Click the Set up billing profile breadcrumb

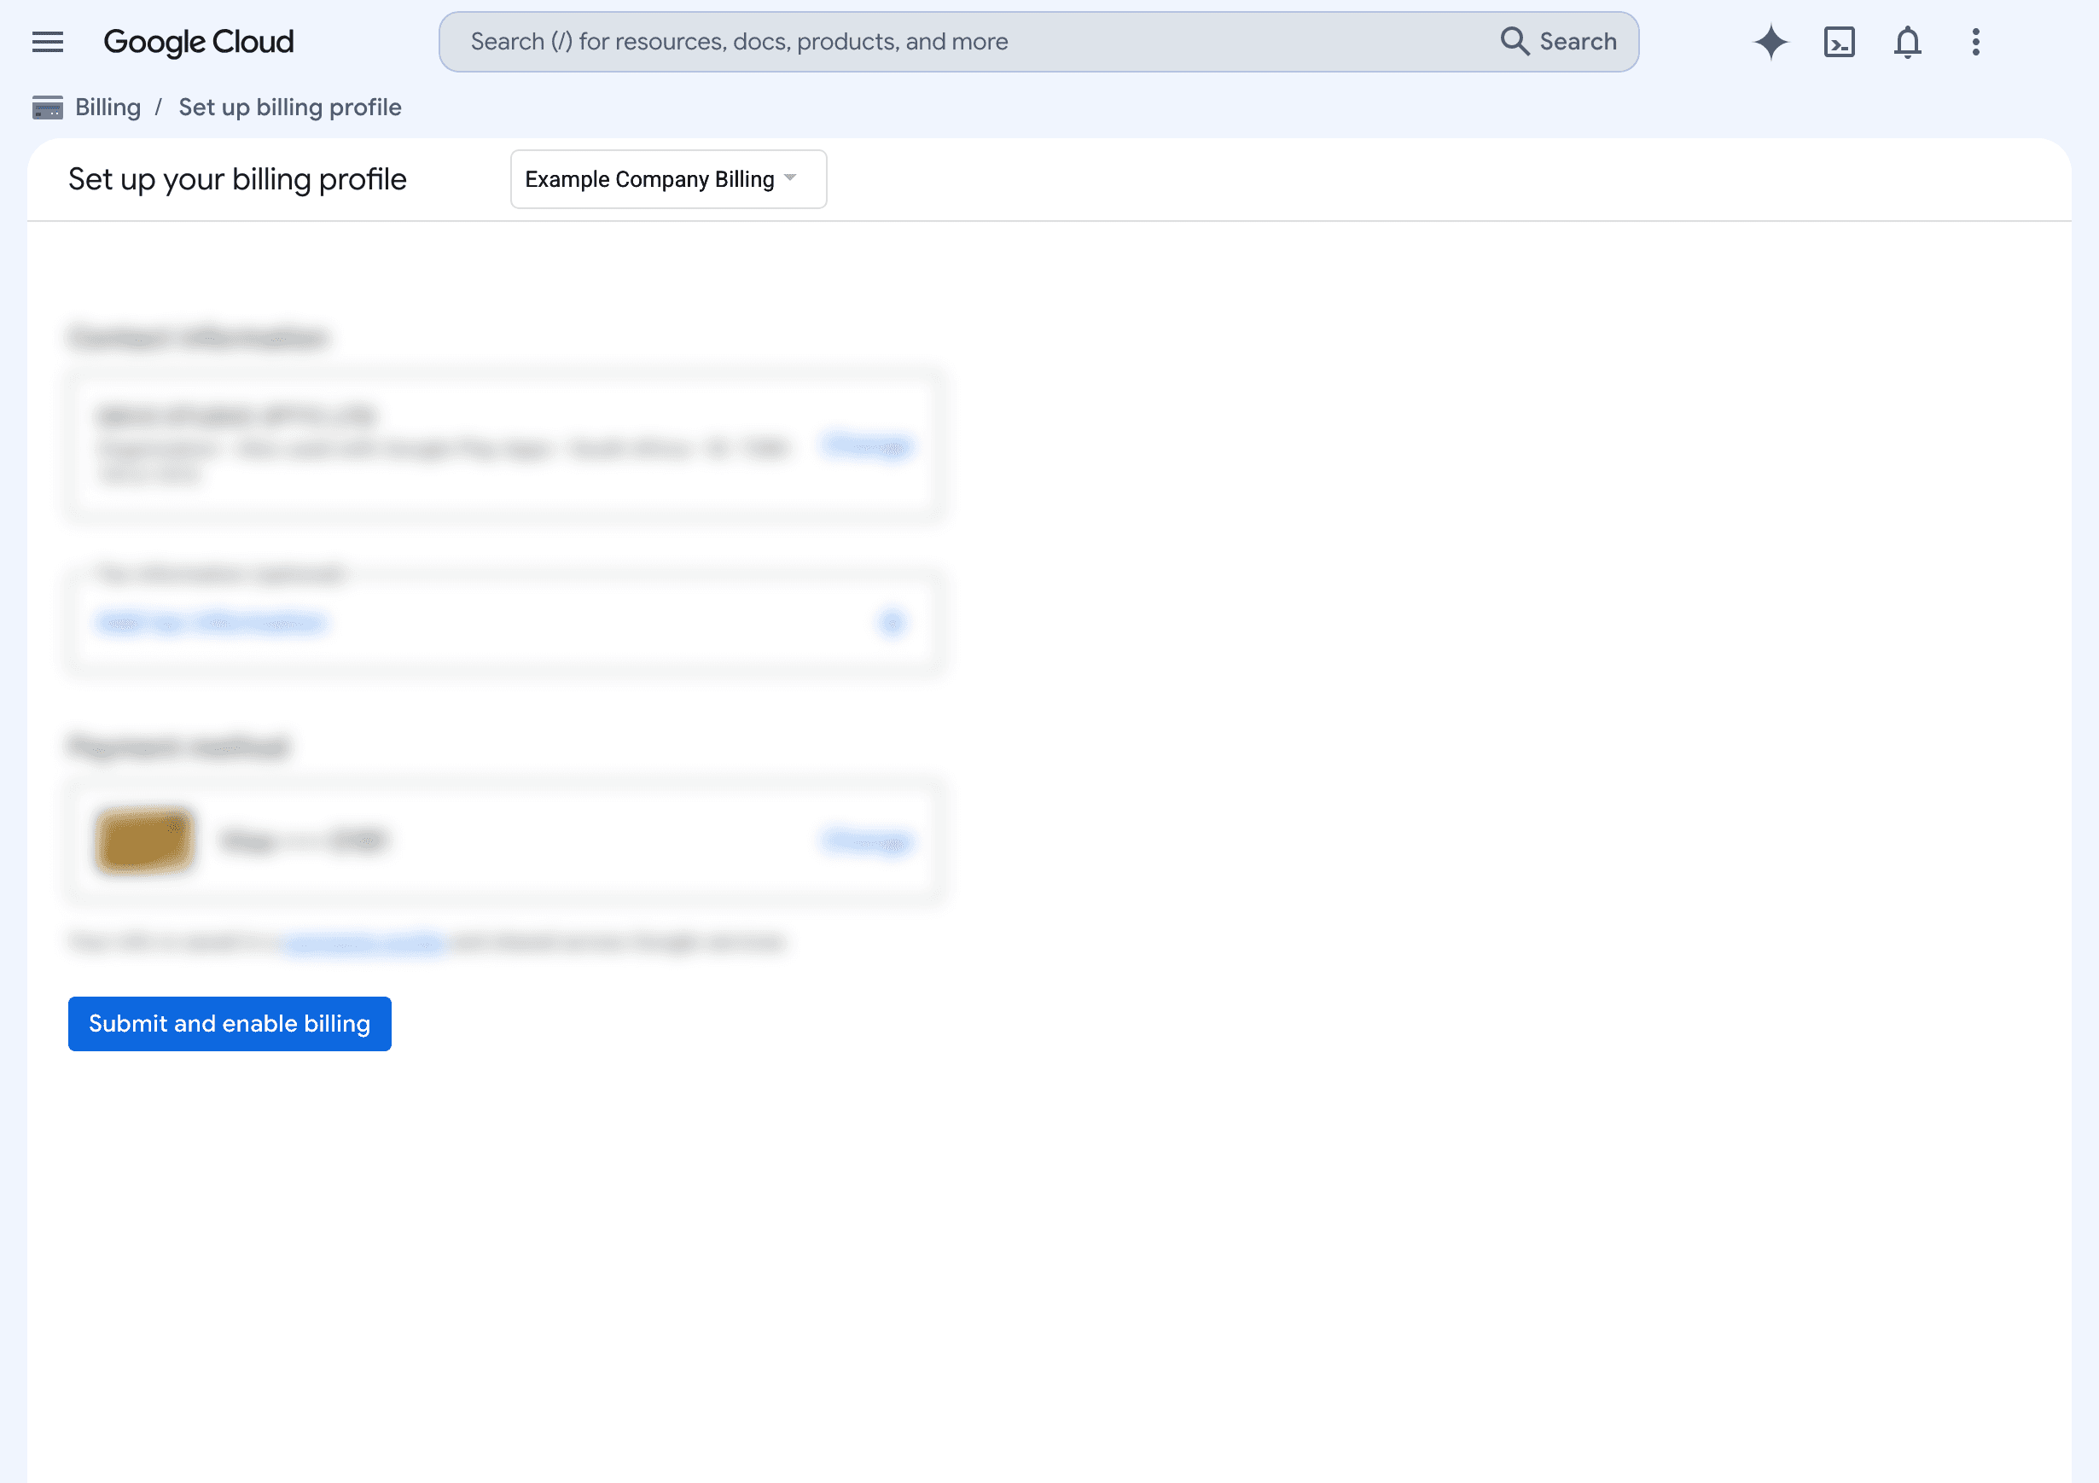[x=290, y=108]
